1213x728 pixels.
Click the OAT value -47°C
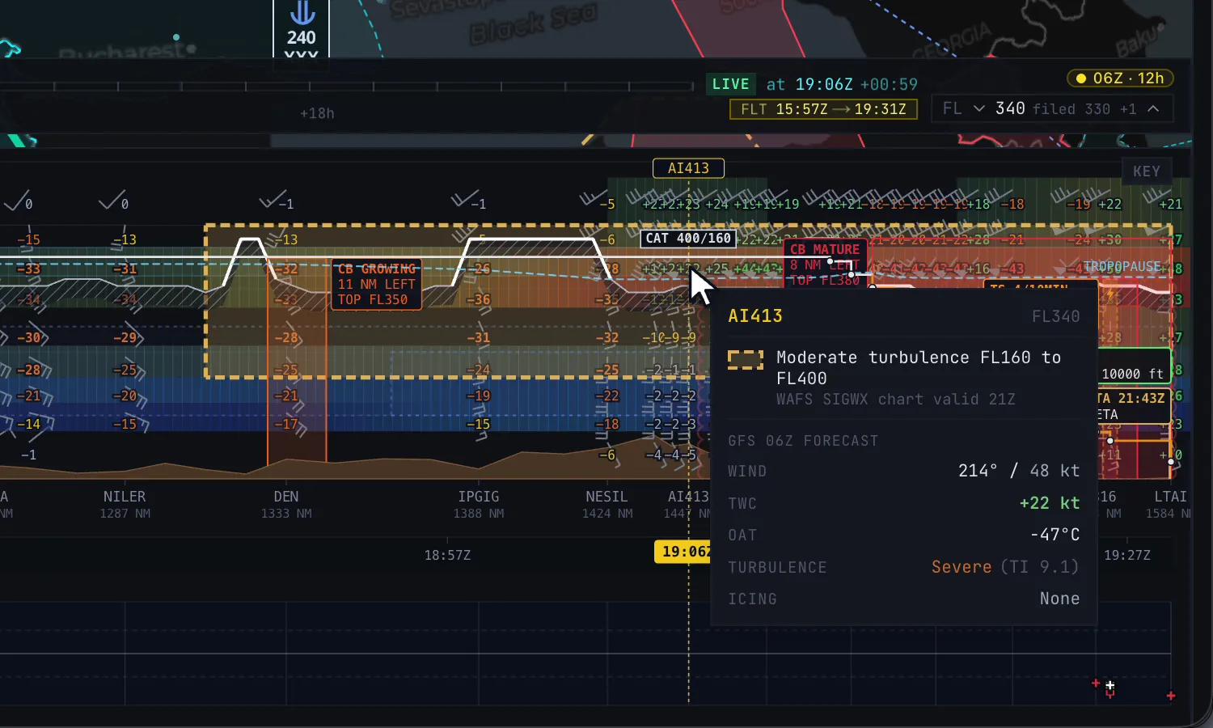coord(1055,535)
